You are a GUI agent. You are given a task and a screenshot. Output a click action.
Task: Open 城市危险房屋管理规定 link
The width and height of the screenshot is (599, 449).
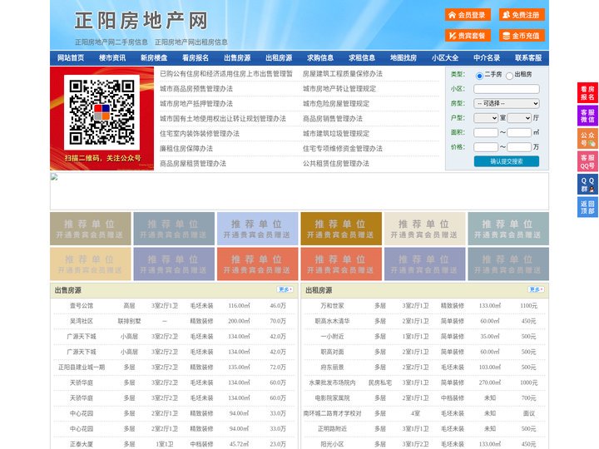point(336,103)
